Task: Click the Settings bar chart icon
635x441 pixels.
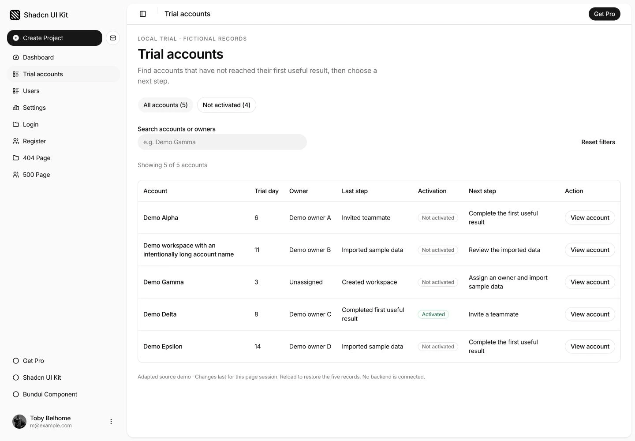Action: [16, 108]
